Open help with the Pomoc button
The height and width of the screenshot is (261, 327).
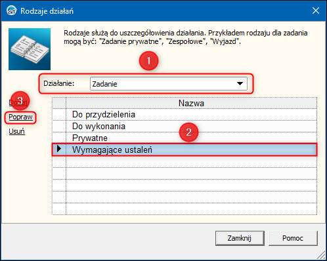[x=293, y=238]
